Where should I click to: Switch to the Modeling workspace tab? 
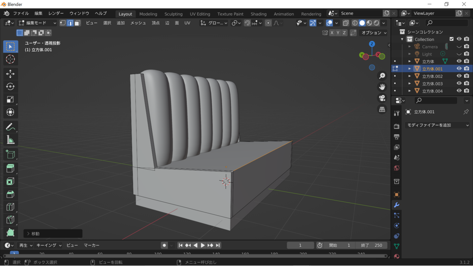[148, 14]
